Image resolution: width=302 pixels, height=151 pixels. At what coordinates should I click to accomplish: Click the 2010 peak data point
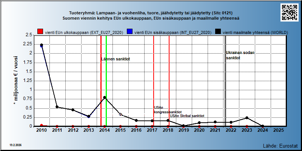(x=42, y=45)
